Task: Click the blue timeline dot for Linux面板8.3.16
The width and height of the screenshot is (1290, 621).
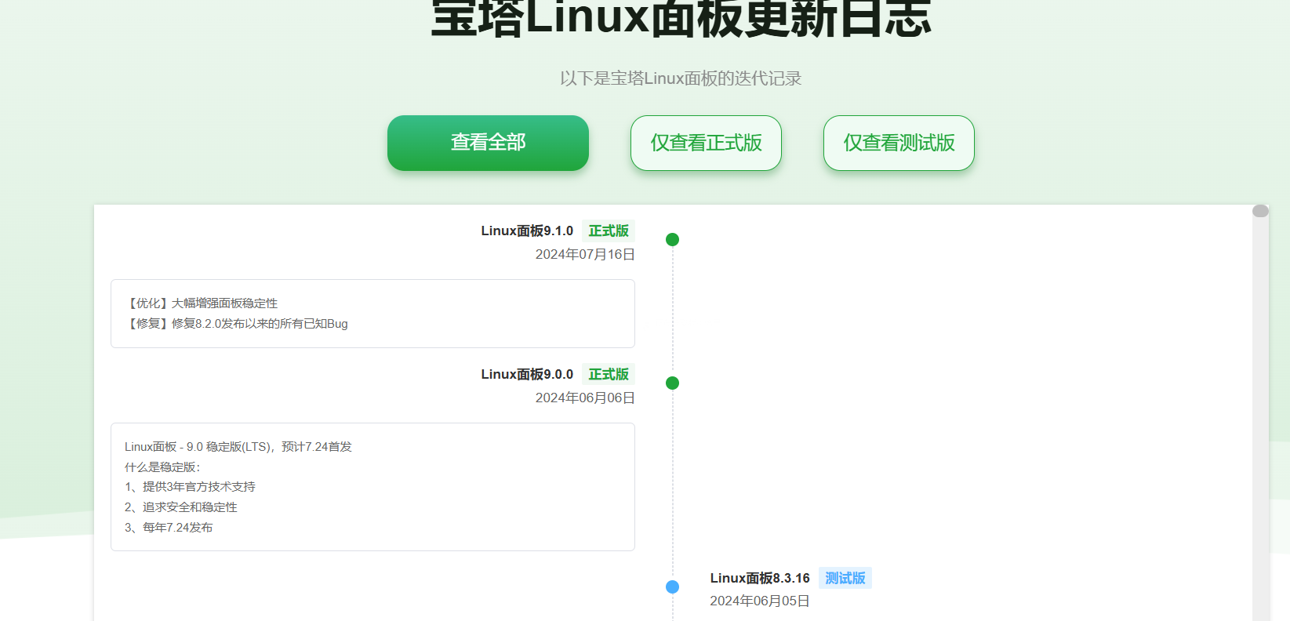Action: point(672,586)
